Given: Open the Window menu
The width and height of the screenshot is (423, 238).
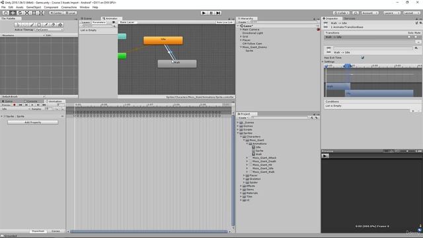Looking at the screenshot, I should [85, 7].
